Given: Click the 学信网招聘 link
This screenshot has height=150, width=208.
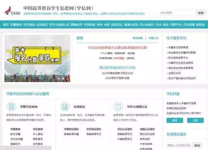Looking at the screenshot, I should point(105,58).
